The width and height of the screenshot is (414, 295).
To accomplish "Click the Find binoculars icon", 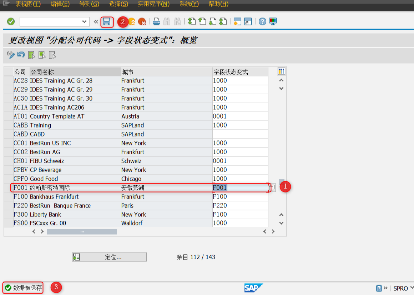I will (x=167, y=22).
